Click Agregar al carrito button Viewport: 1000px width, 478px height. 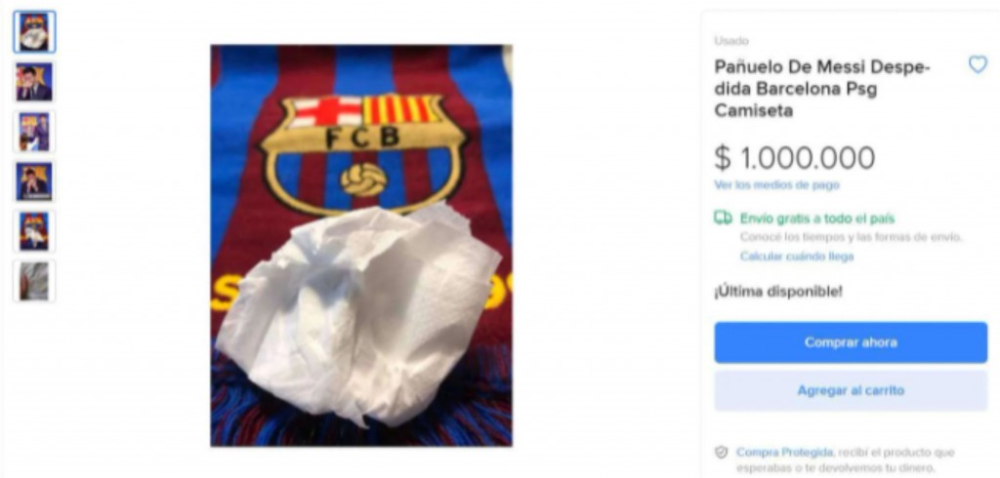coord(851,390)
